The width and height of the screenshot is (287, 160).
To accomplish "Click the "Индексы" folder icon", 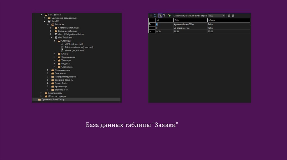I will click(59, 64).
